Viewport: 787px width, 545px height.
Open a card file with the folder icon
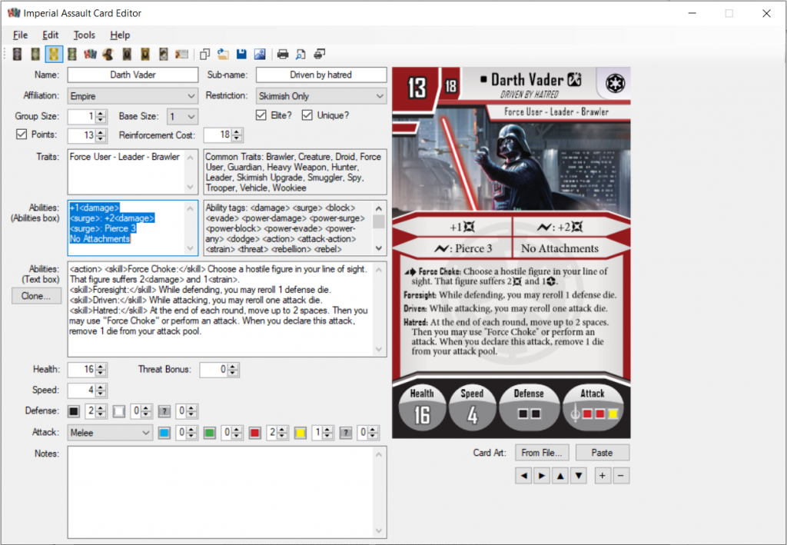[224, 54]
